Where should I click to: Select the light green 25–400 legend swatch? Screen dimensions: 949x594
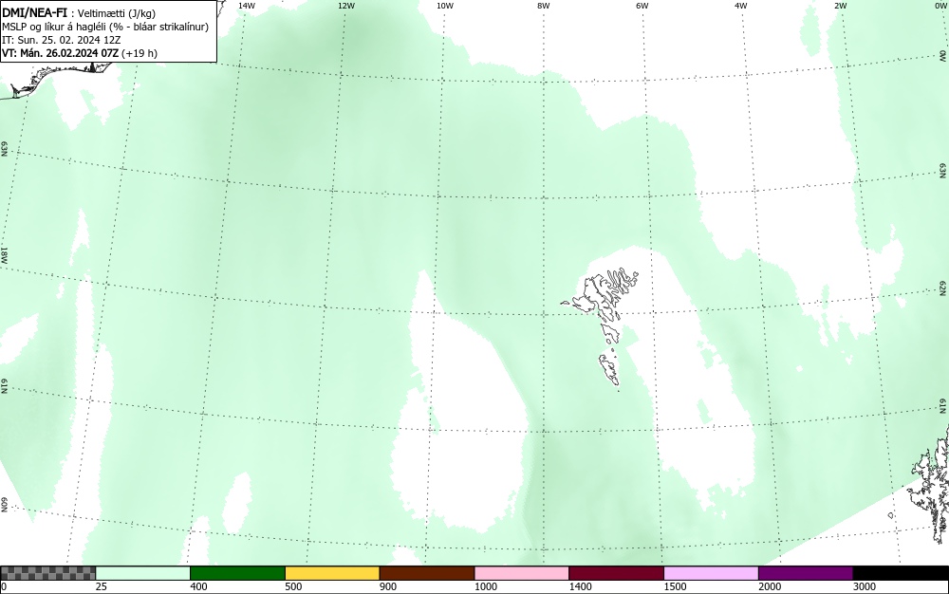point(143,573)
